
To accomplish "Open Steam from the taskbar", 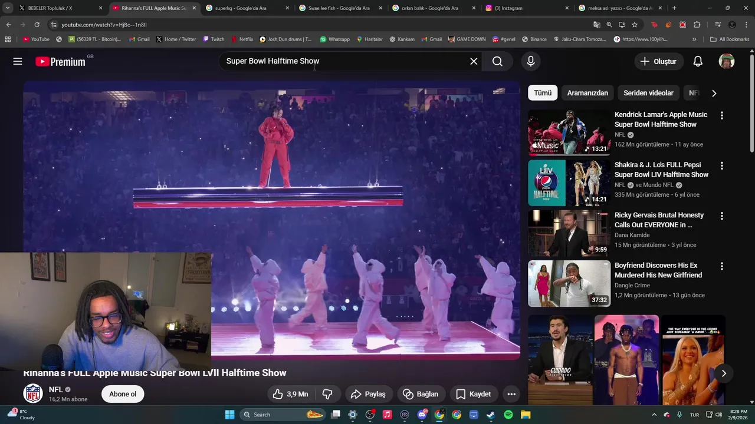I will pos(491,415).
